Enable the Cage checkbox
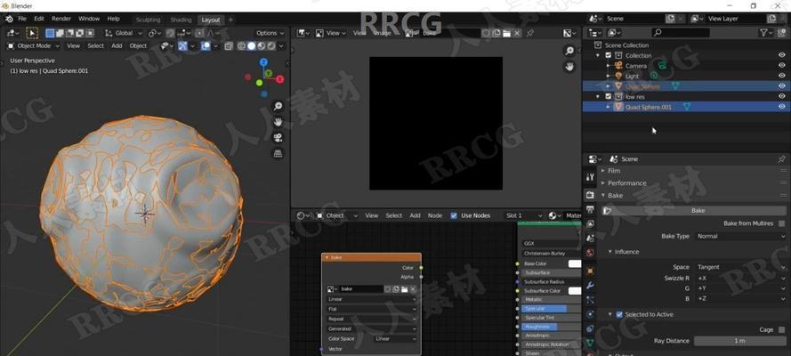Viewport: 791px width, 356px height. (x=781, y=330)
